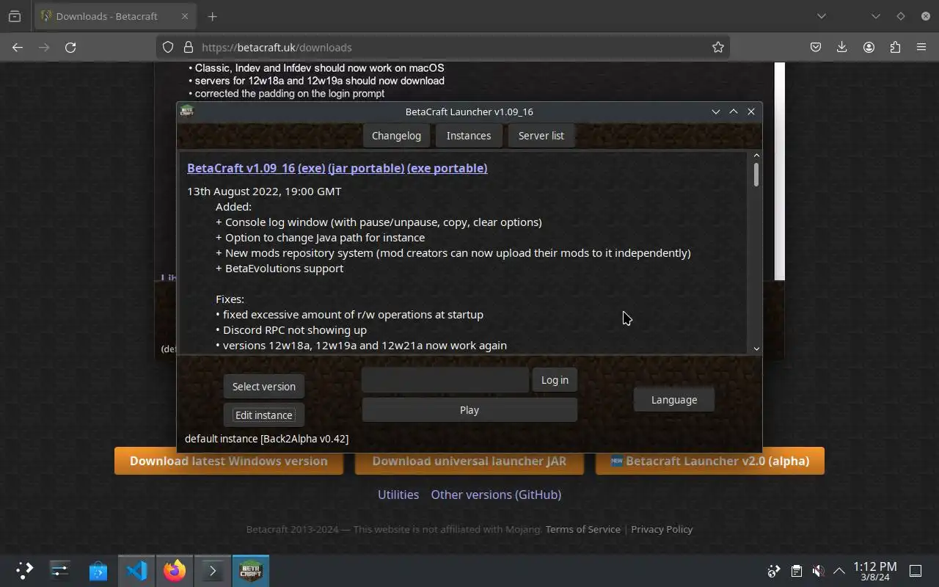Viewport: 939px width, 587px height.
Task: Open the Firefox hamburger menu
Action: point(921,47)
